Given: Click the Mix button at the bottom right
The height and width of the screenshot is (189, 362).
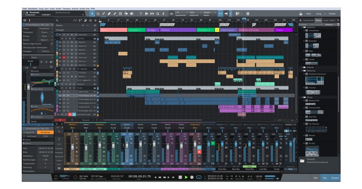Looking at the screenshot, I should 325,178.
